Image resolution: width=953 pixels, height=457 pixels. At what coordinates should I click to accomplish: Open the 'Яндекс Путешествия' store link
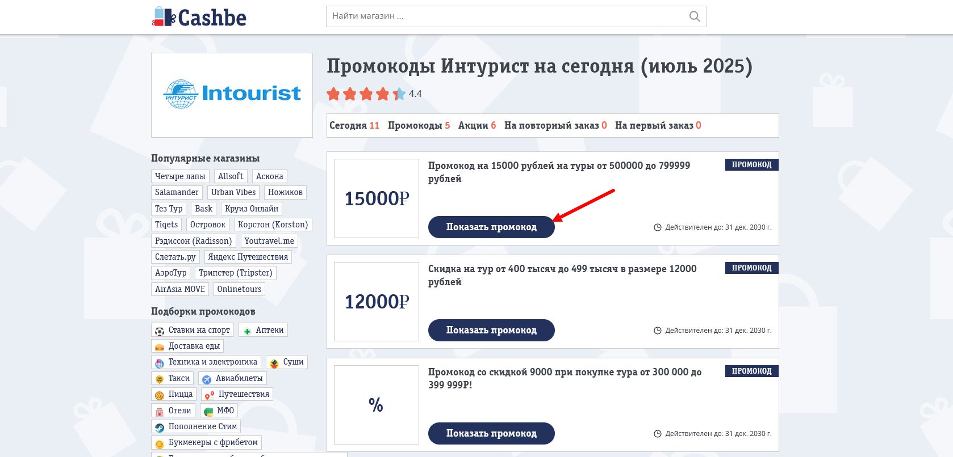tap(248, 257)
